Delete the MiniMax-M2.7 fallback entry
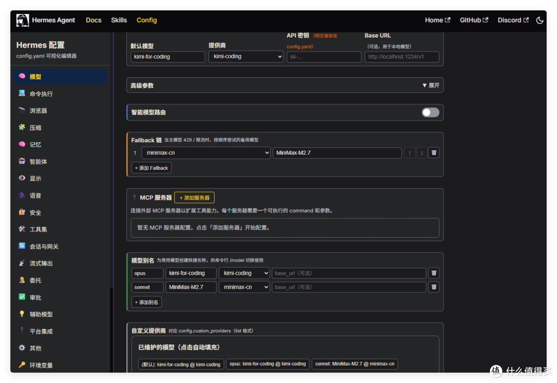The width and height of the screenshot is (557, 383). point(434,153)
